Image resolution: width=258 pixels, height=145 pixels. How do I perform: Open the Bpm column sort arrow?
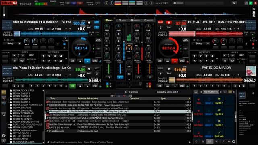(189, 99)
